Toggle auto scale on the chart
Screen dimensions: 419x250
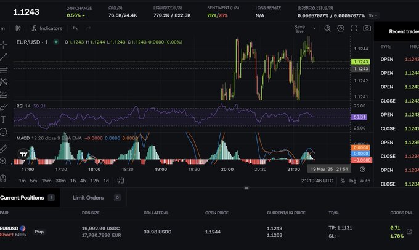pyautogui.click(x=365, y=181)
